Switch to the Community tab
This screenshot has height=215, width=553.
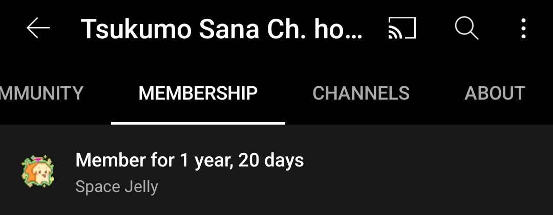click(41, 93)
